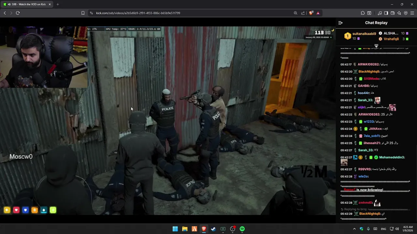Open the browser main menu
The width and height of the screenshot is (417, 234).
(412, 13)
